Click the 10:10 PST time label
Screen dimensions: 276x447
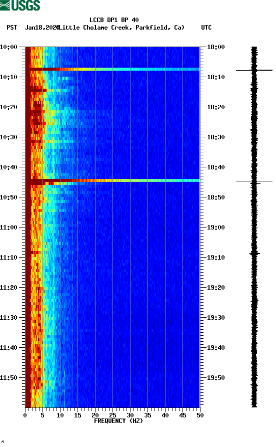(x=8, y=77)
